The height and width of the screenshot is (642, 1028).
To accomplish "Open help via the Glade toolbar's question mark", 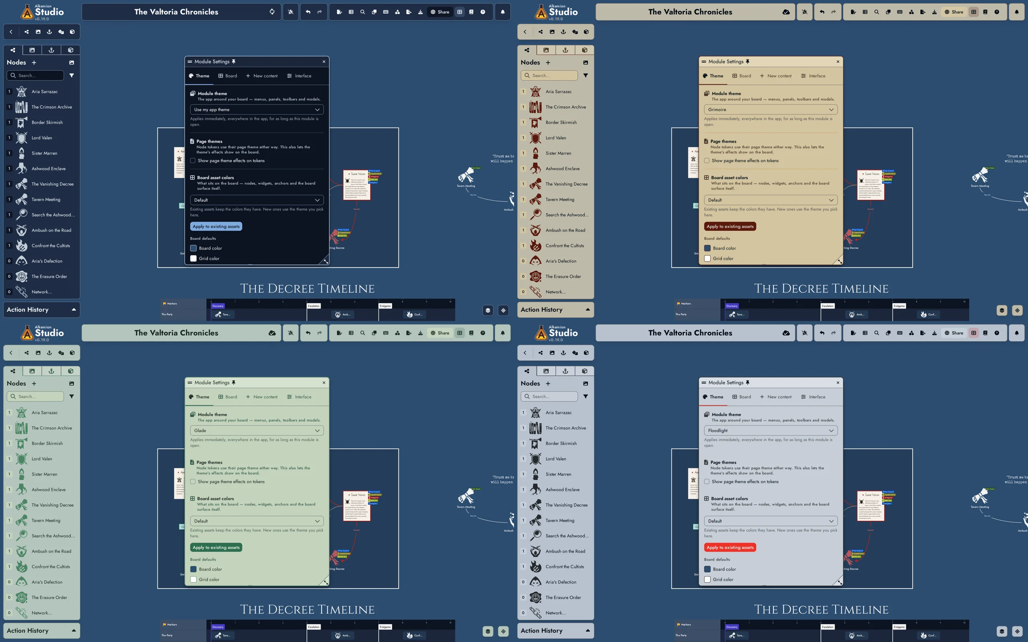I will [483, 333].
